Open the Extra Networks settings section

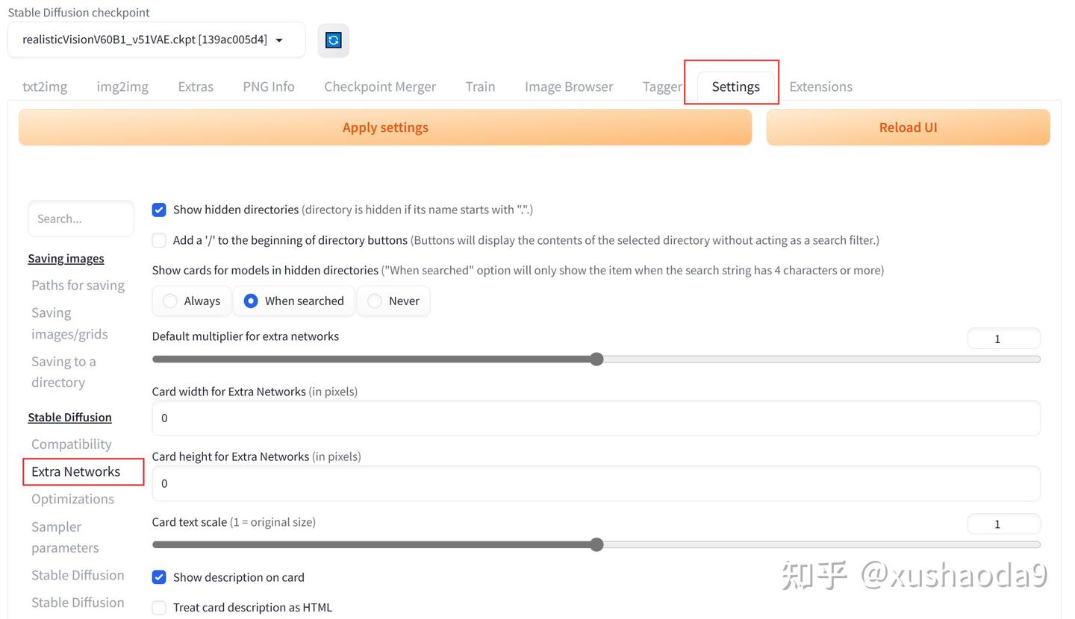click(x=76, y=471)
